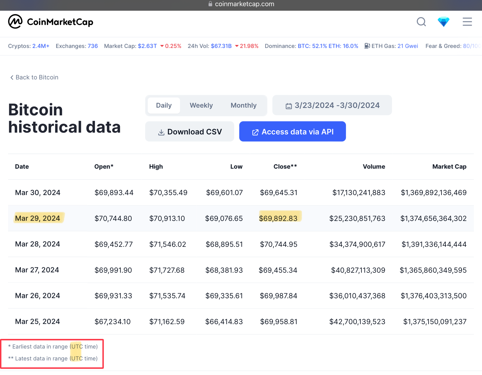Open the 3/23/2024 - 3/30/2024 date range picker

(332, 105)
